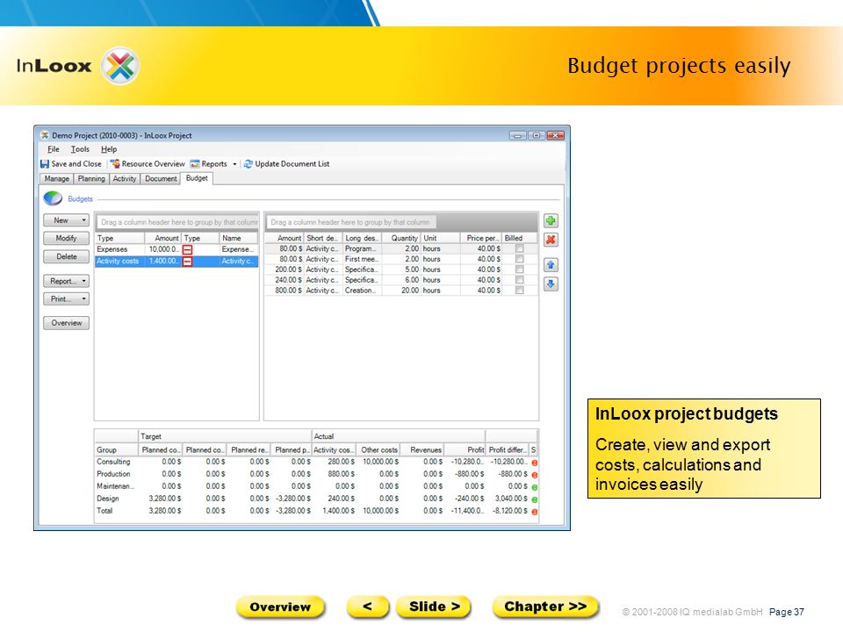
Task: Click red type icon in Activity costs row
Action: (187, 262)
